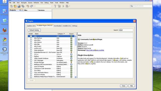Open the Tools menu
Screen dimensions: 161x91
coord(56,3)
